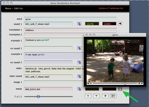Click the Menu breadcrumb
This screenshot has height=107, width=149.
[8, 8]
